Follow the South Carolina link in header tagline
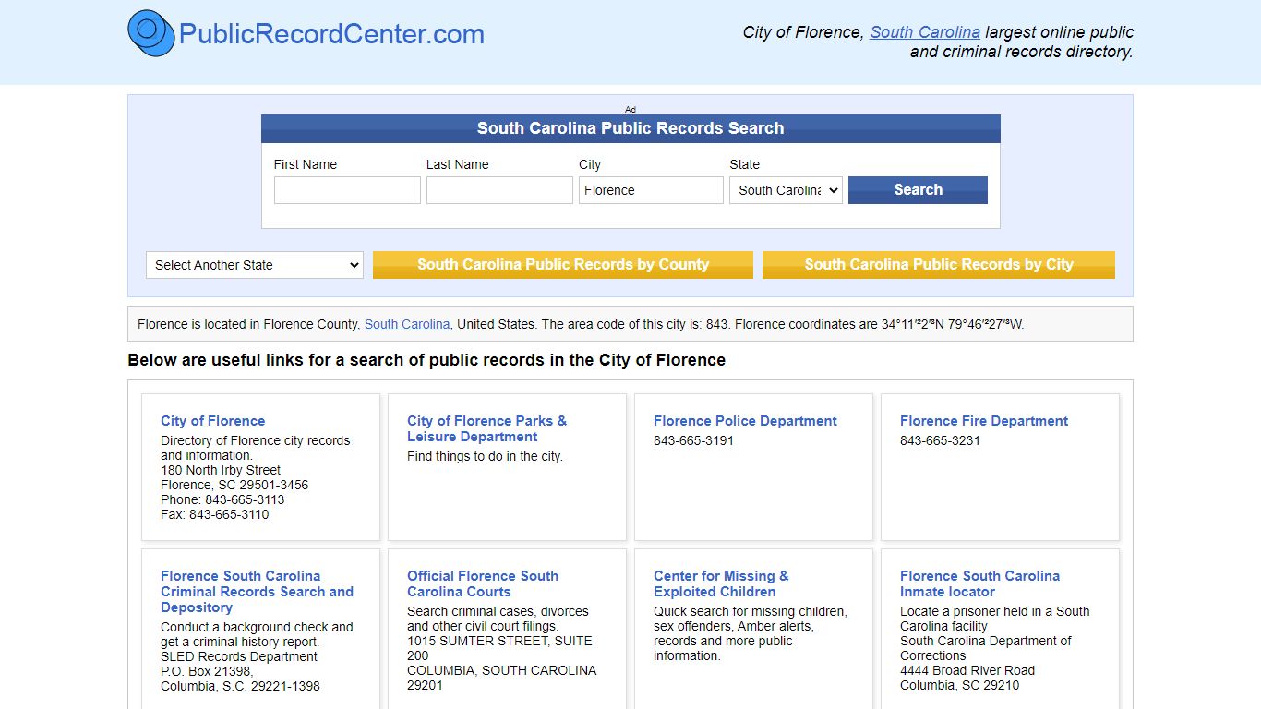 (925, 32)
